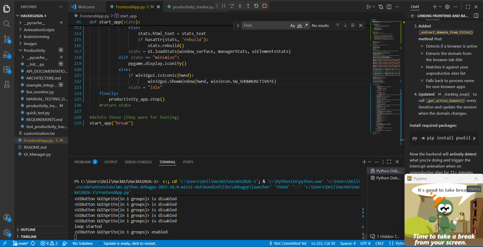Image resolution: width=483 pixels, height=247 pixels.
Task: Open the Source Control view
Action: click(7, 39)
